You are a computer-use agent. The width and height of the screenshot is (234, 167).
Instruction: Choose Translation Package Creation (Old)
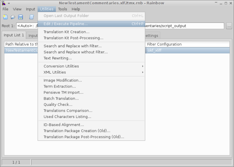[91, 131]
